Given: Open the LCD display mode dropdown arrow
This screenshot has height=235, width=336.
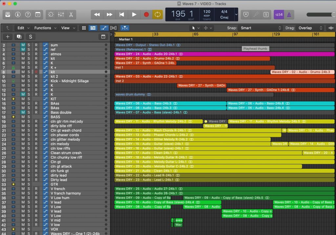Looking at the screenshot, I should coord(236,14).
